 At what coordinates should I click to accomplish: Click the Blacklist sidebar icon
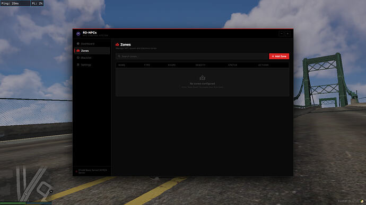pos(78,58)
